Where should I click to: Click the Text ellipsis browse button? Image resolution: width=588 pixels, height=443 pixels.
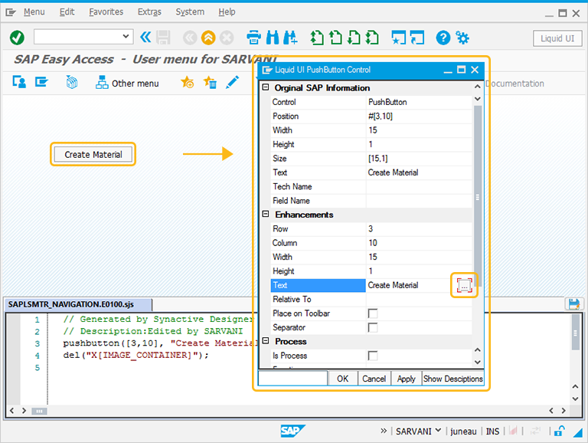pos(464,285)
